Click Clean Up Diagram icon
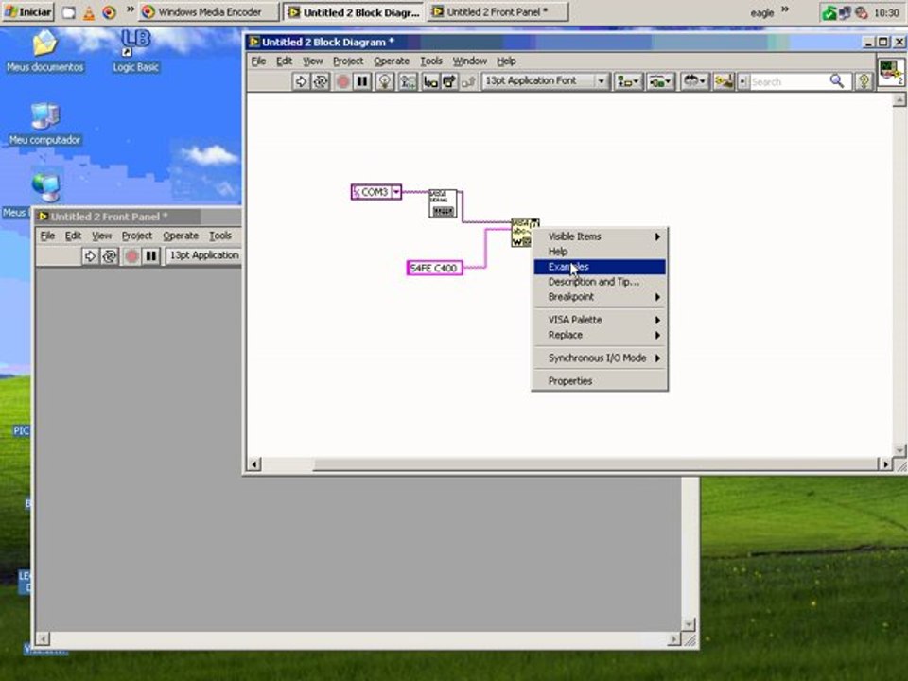 point(724,81)
